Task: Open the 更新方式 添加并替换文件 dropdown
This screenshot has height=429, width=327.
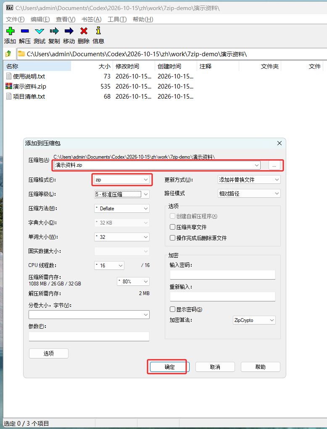Action: click(249, 180)
